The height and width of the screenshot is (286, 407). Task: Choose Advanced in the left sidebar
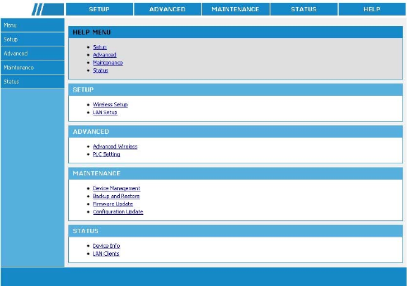tap(32, 54)
